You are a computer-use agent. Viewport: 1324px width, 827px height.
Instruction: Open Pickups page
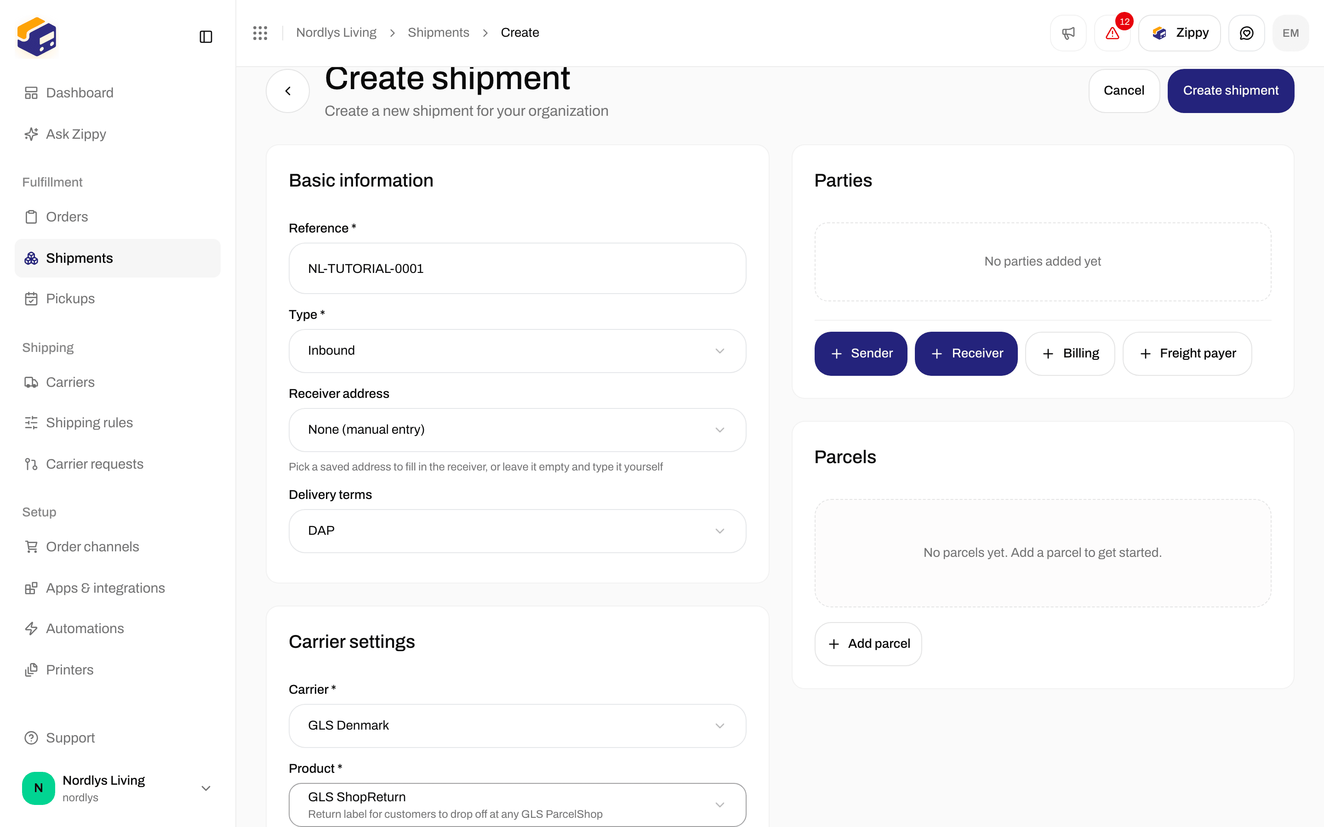click(118, 299)
